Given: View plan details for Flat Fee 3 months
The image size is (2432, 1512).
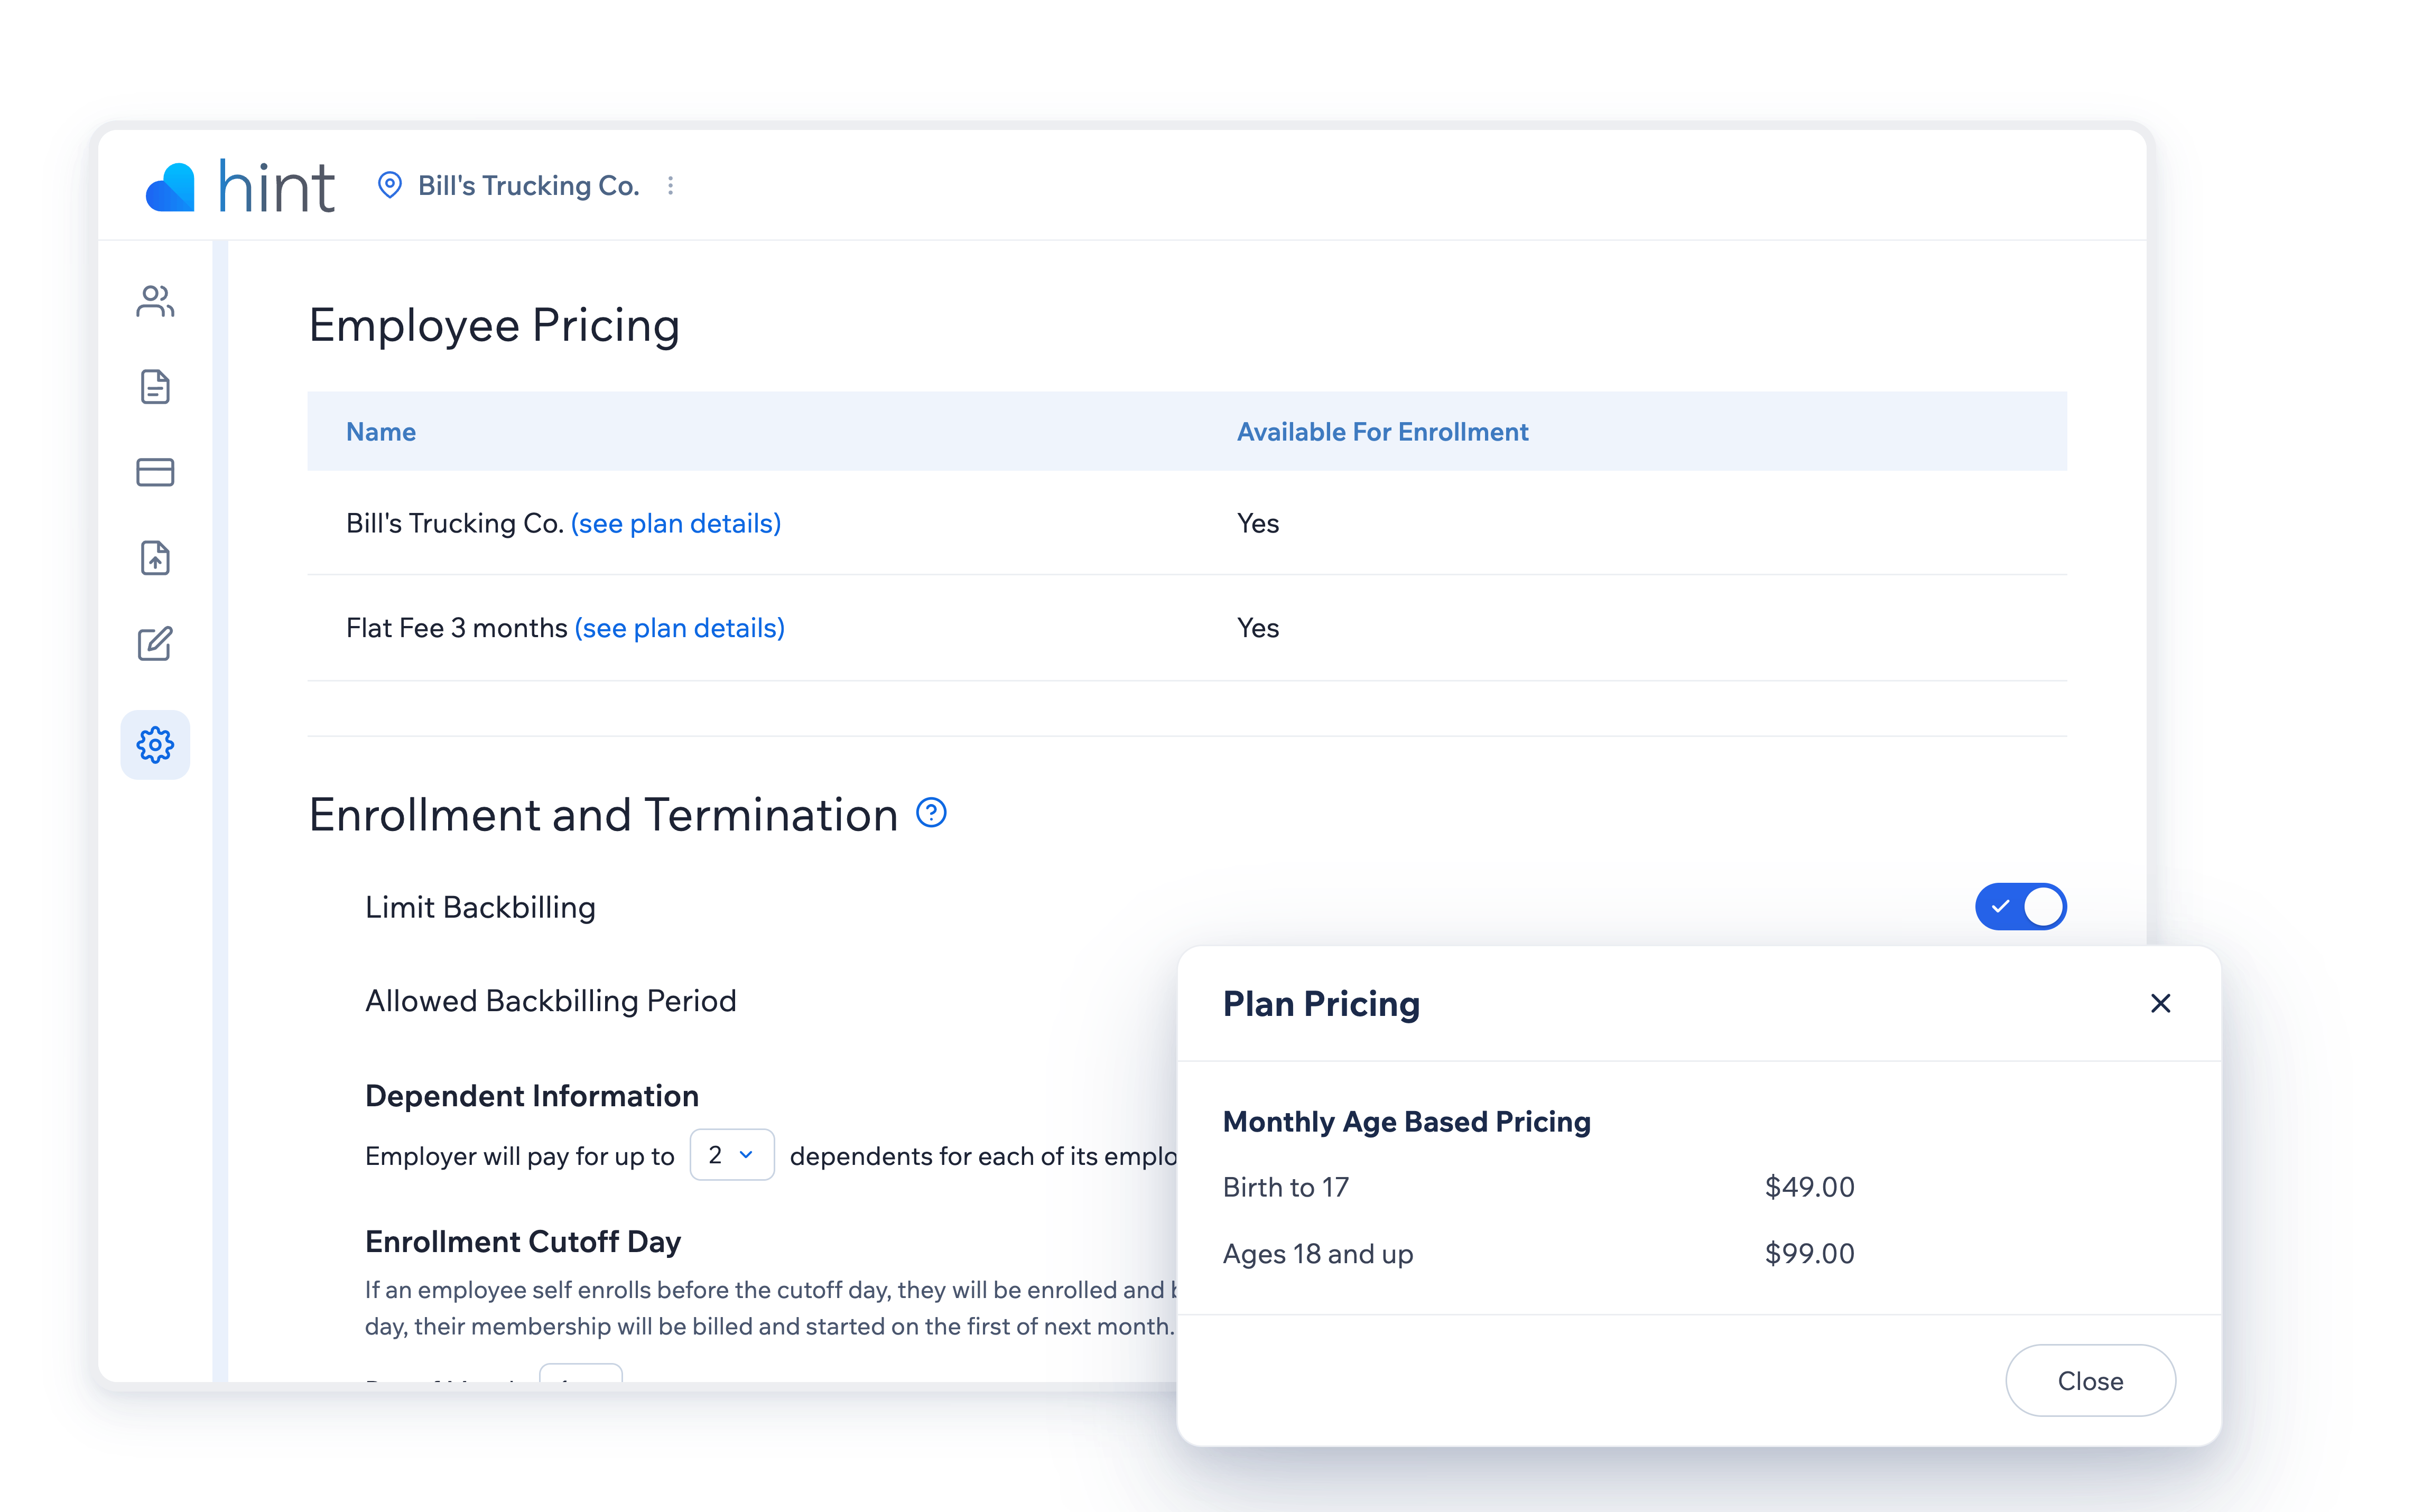Looking at the screenshot, I should tap(680, 628).
